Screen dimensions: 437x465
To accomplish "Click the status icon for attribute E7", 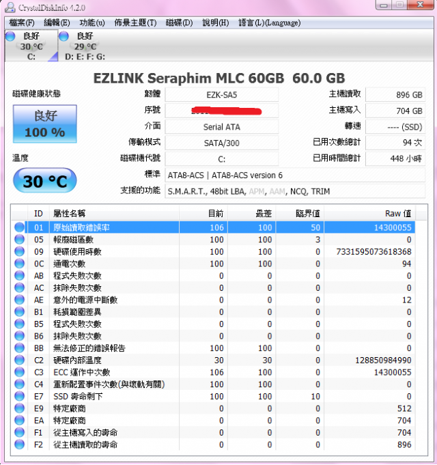I will coord(19,397).
